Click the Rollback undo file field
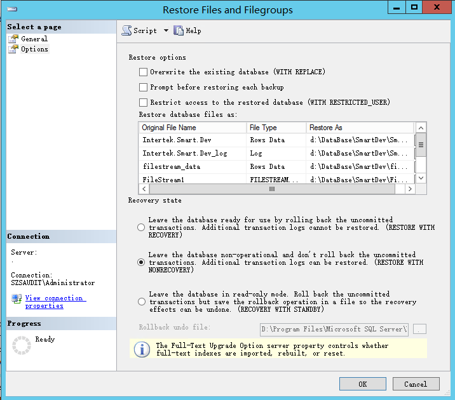455x400 pixels. 334,329
